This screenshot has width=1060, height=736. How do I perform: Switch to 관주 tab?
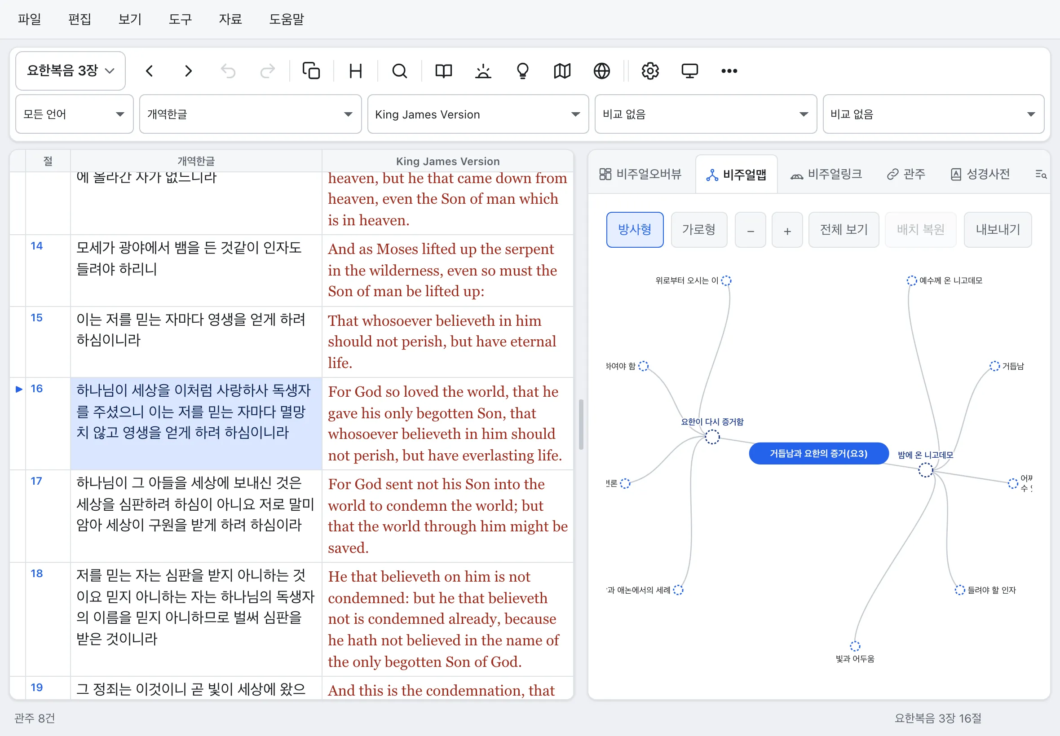(906, 174)
